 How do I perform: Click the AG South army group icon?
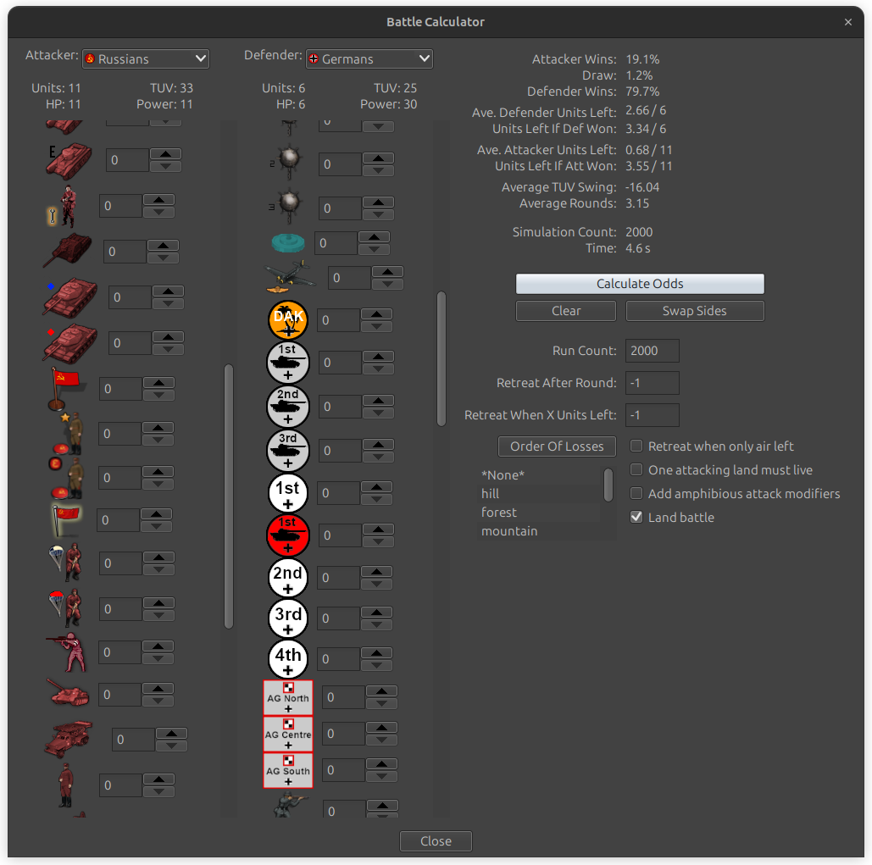[288, 769]
